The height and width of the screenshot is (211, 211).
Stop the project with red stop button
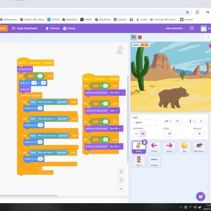point(140,37)
